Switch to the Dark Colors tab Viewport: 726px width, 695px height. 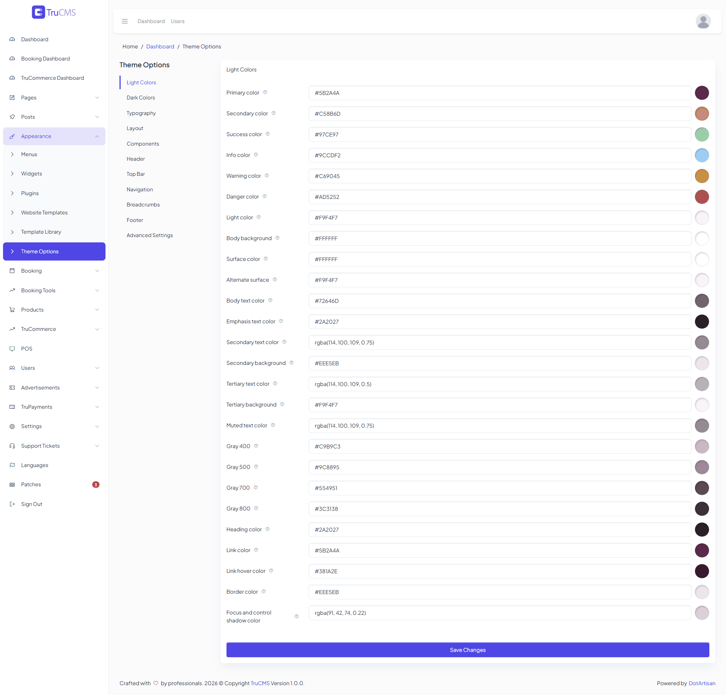pos(141,98)
